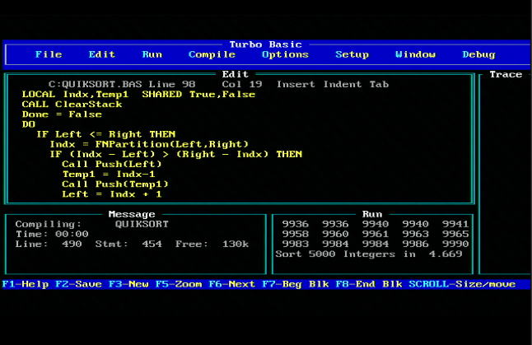Click the Trace window title
Viewport: 532px width, 345px height.
[506, 74]
